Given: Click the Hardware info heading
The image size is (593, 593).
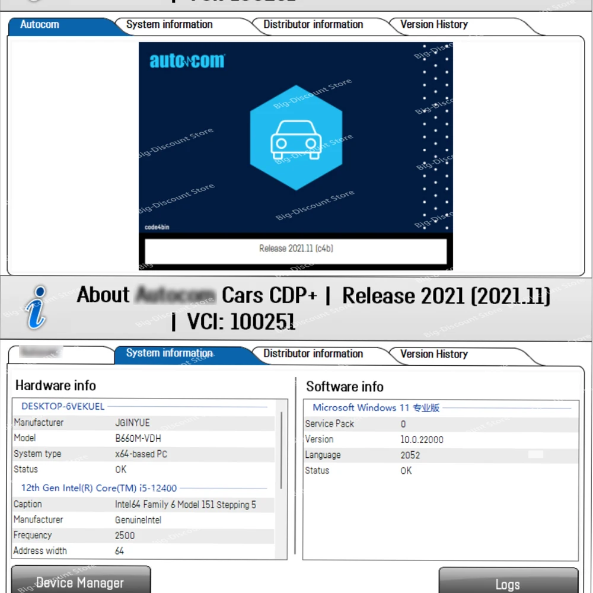Looking at the screenshot, I should (x=56, y=385).
